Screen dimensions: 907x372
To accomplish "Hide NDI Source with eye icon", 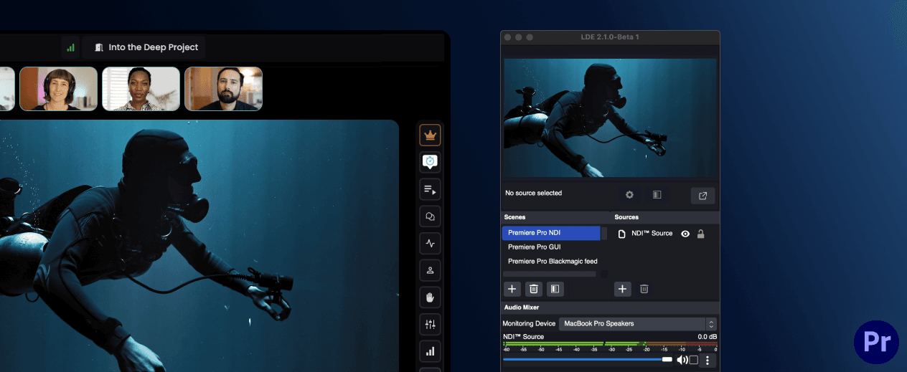I will pos(685,234).
